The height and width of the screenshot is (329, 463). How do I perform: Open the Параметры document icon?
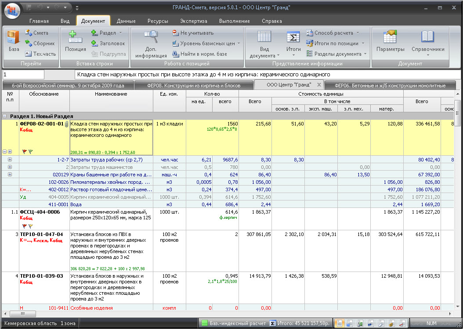click(x=390, y=37)
